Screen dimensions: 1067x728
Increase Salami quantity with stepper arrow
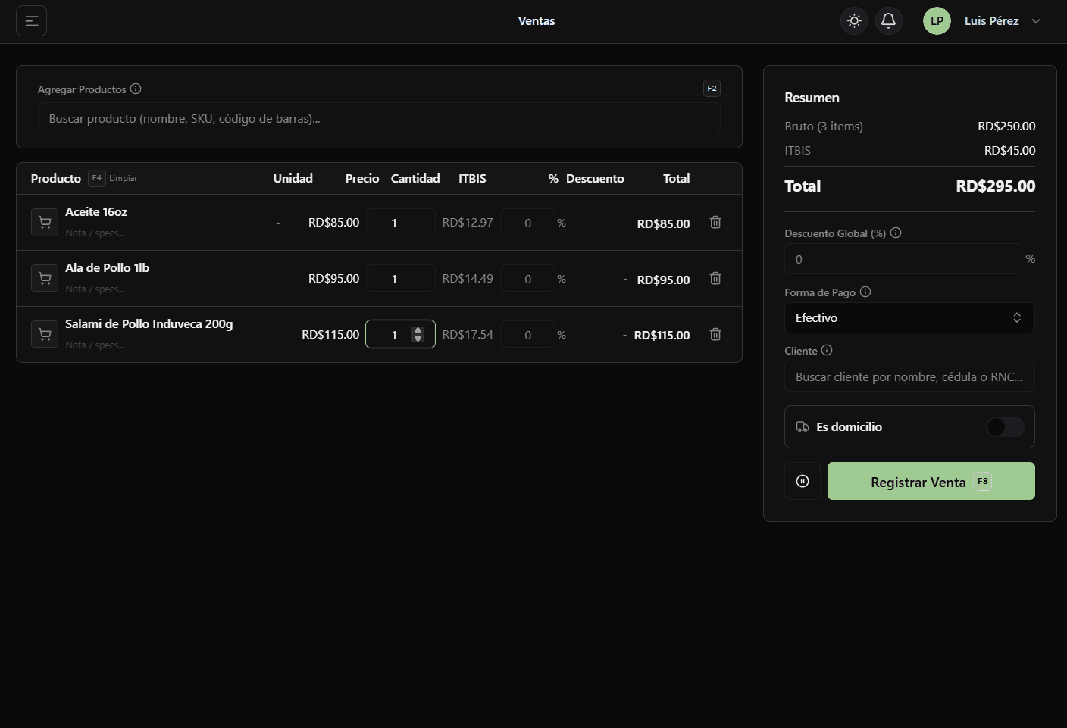click(418, 330)
